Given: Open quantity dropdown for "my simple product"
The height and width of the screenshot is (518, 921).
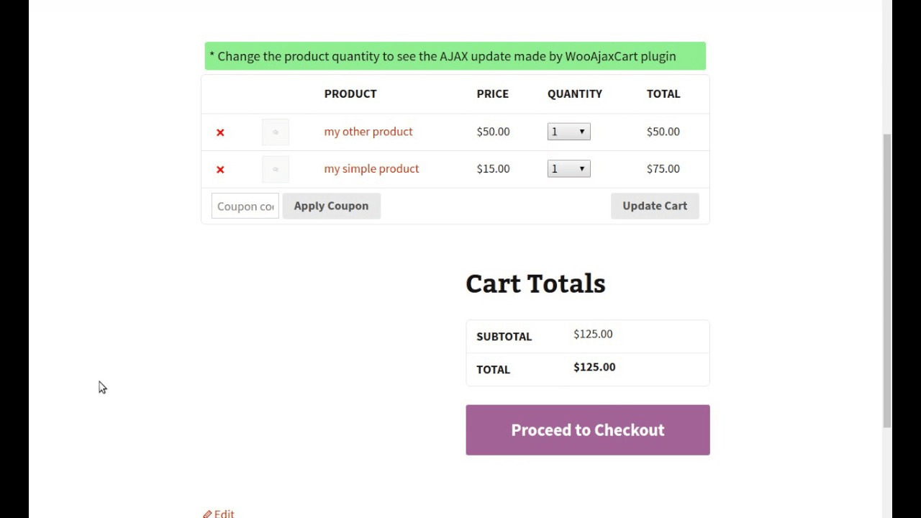Looking at the screenshot, I should (x=568, y=168).
